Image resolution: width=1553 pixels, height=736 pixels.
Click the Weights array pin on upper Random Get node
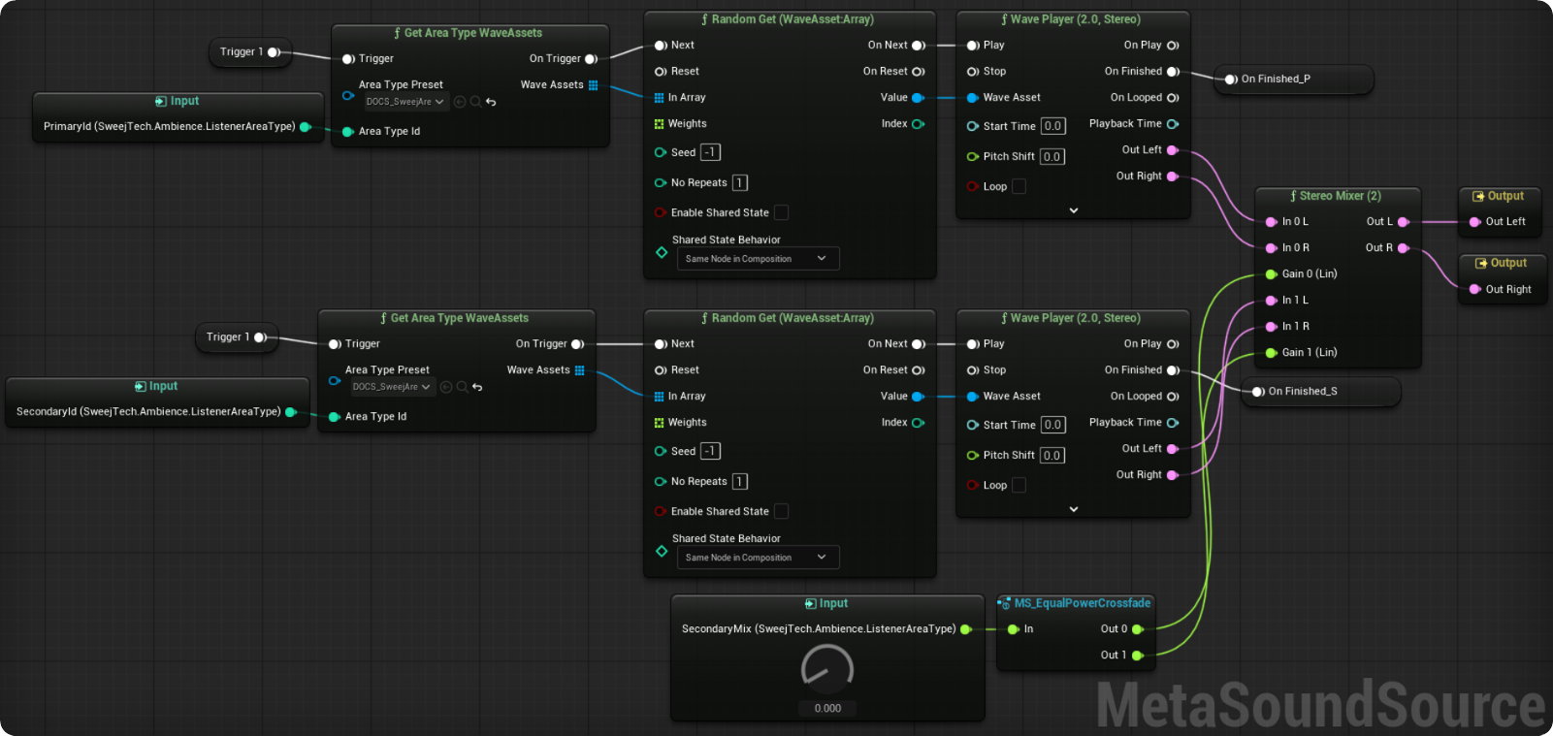click(660, 124)
